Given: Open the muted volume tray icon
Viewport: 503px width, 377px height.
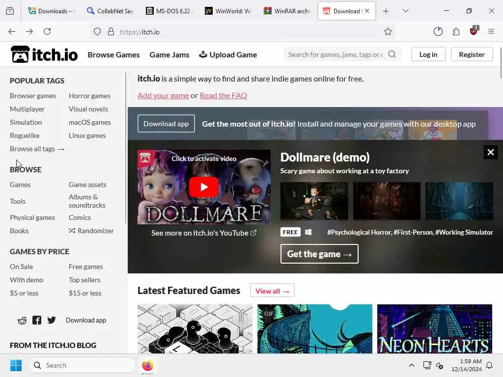Looking at the screenshot, I should click(440, 365).
